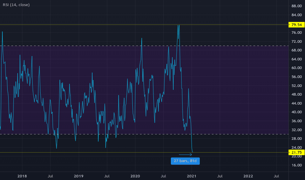Click the 88.00 value on price scale
305x180 pixels.
[296, 6]
